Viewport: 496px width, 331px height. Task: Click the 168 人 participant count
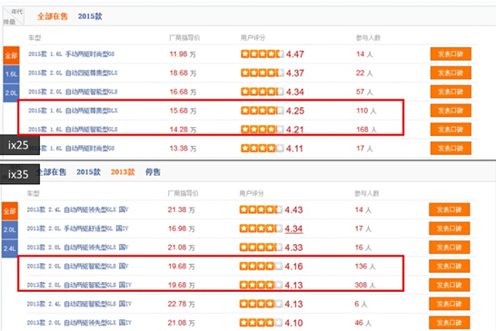(x=366, y=130)
